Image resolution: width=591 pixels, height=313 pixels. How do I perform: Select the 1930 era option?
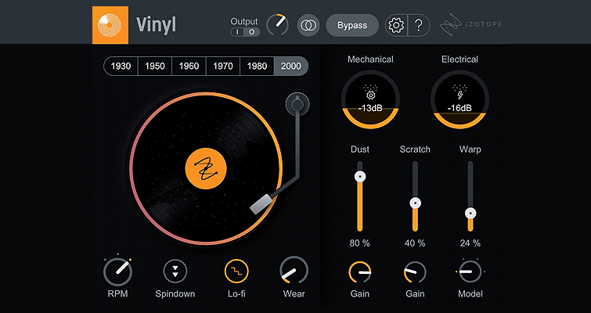121,66
